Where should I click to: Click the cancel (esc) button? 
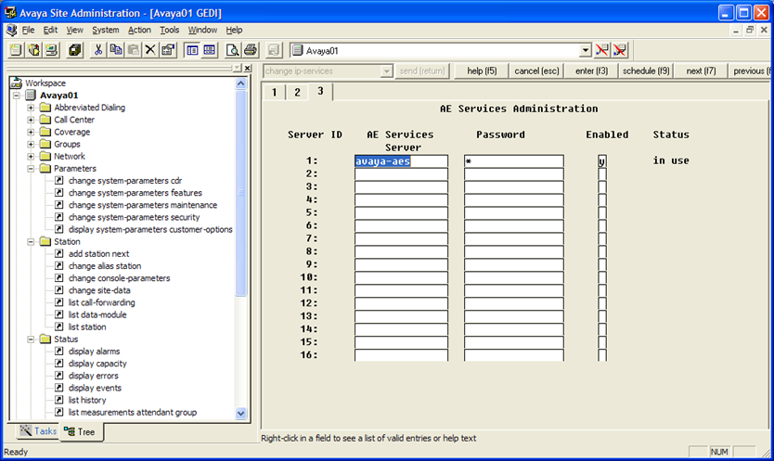point(536,71)
